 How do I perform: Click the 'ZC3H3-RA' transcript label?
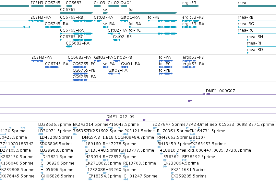(41, 17)
